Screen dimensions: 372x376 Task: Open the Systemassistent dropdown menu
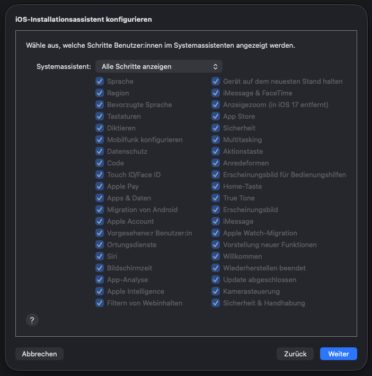click(x=159, y=66)
